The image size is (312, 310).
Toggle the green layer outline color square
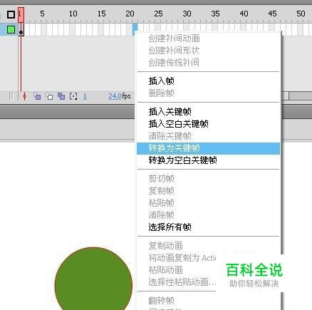[x=11, y=30]
